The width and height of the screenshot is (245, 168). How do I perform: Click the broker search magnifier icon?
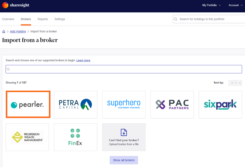[8, 69]
